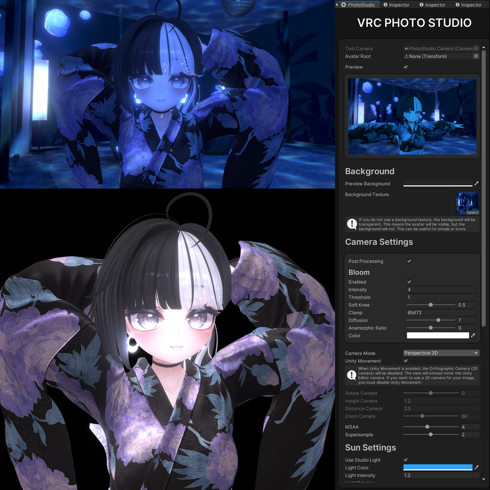Open the Tool Camera object picker
Image resolution: width=490 pixels, height=490 pixels.
[x=476, y=48]
